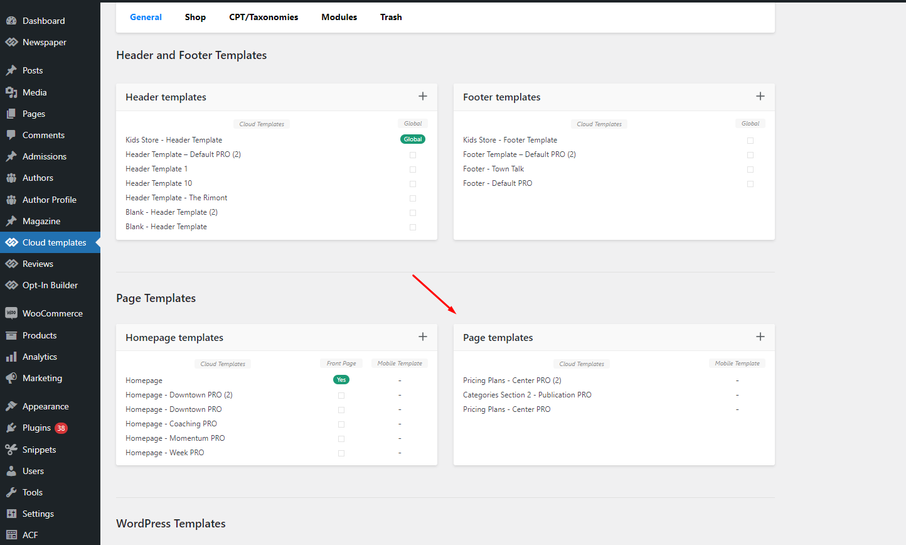Click the Products box icon
The width and height of the screenshot is (906, 545).
[11, 335]
